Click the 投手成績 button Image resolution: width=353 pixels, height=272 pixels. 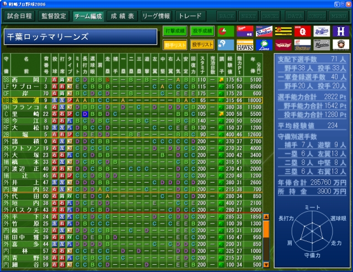tap(202, 31)
